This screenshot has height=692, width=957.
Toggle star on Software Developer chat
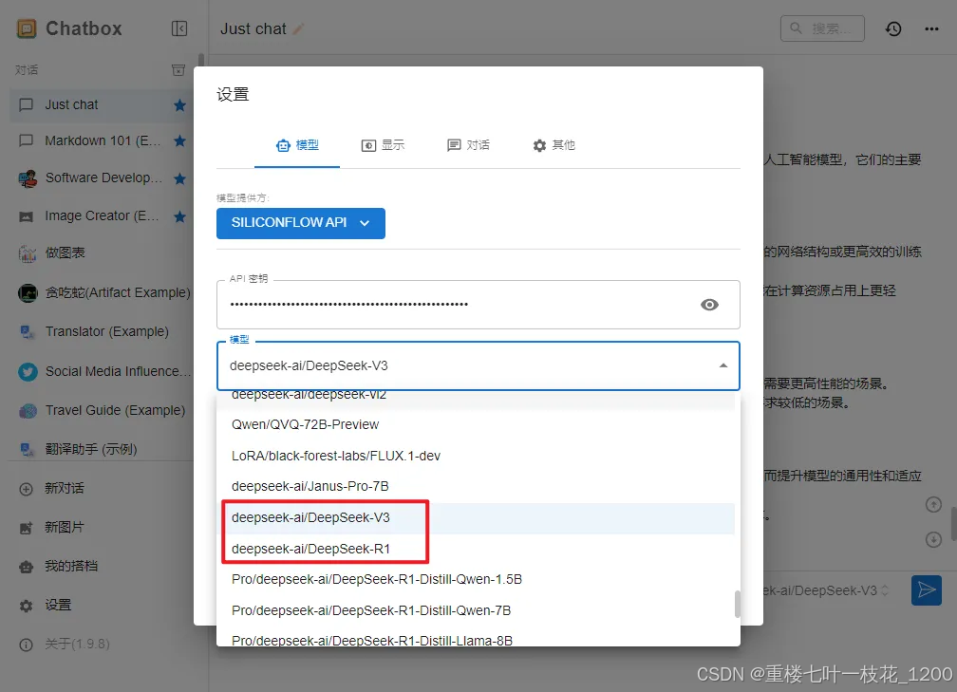click(179, 178)
